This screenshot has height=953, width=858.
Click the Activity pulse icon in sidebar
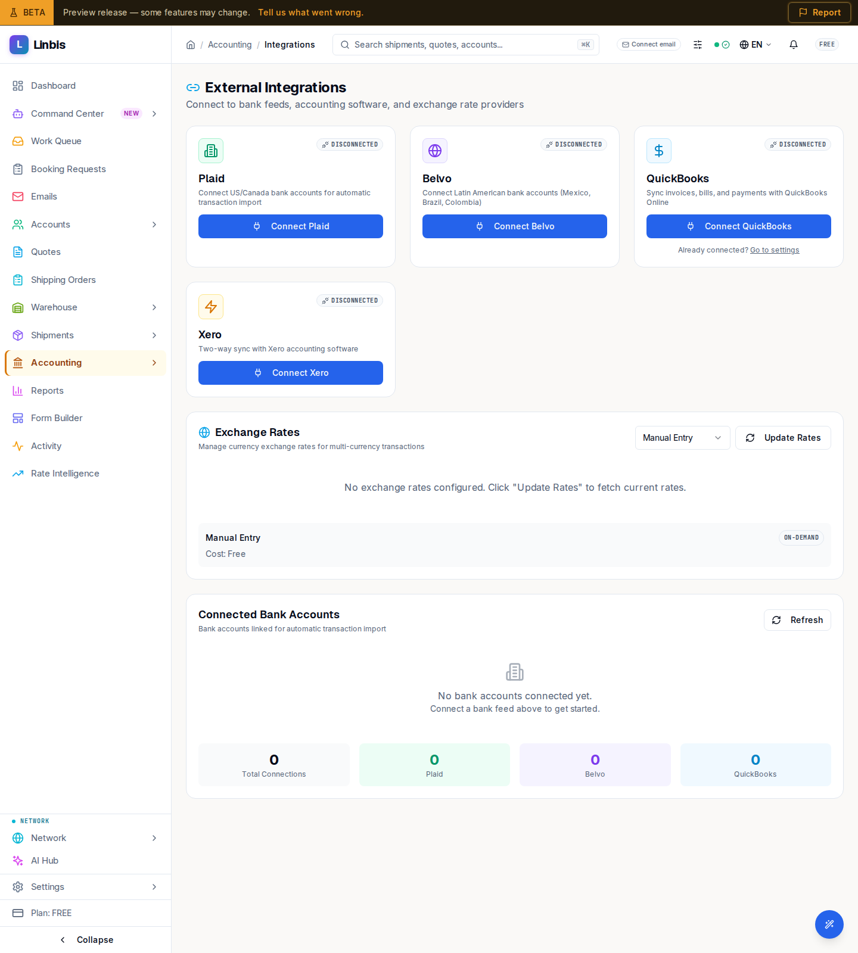[x=18, y=446]
